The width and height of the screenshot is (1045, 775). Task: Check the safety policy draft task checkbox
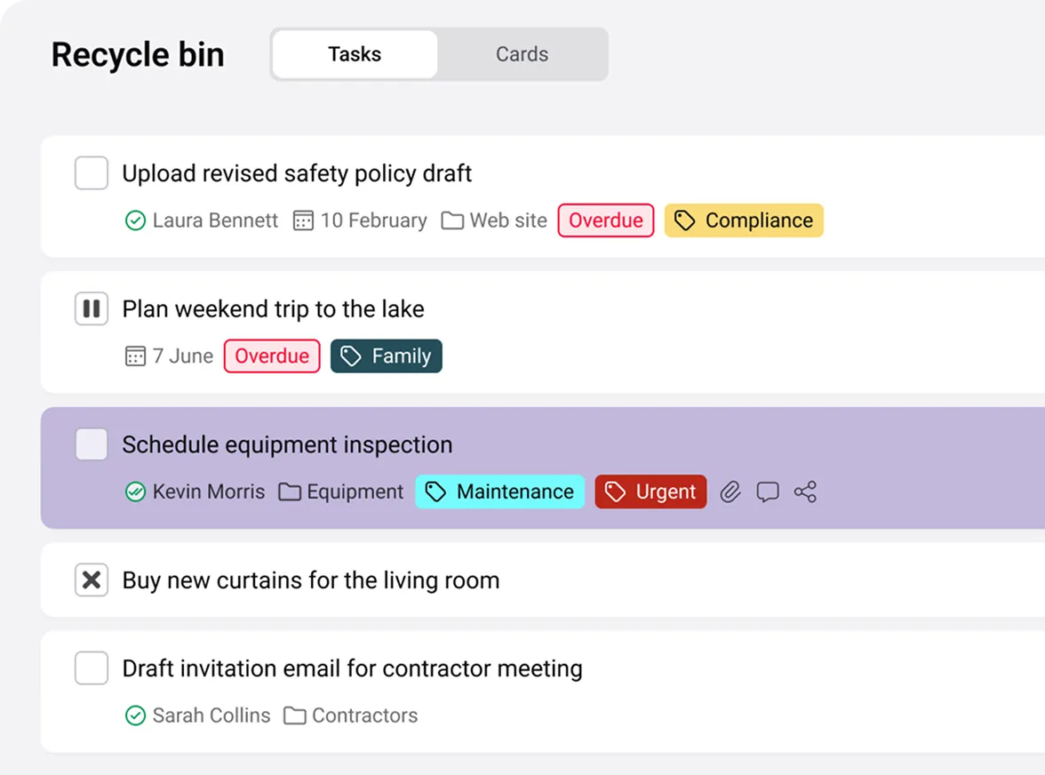coord(92,173)
